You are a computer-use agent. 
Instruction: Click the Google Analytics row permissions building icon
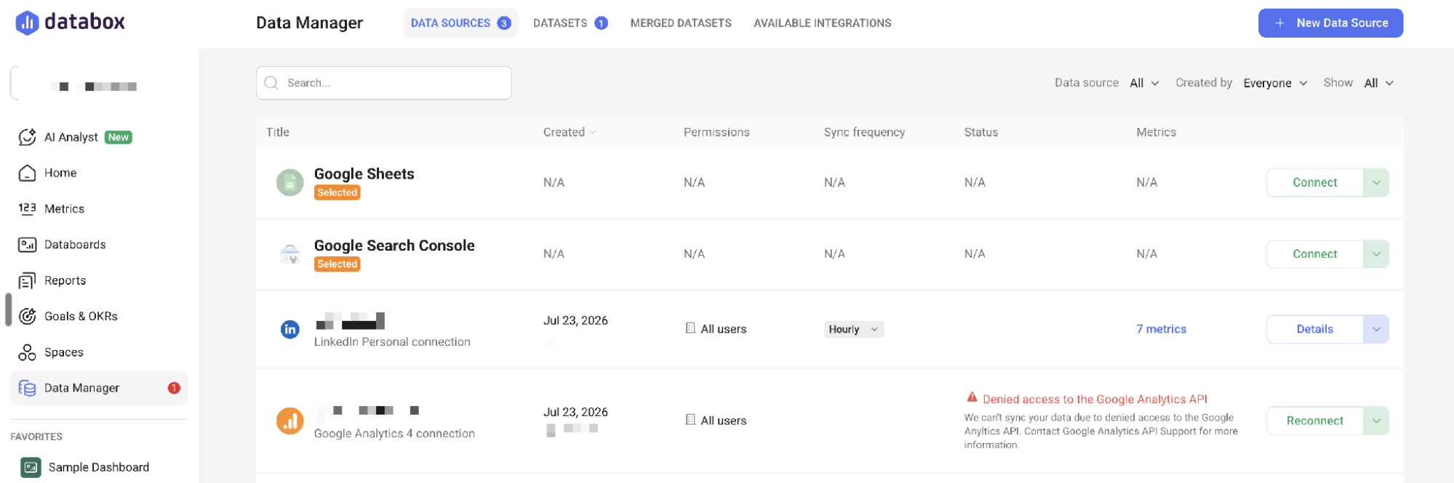690,420
